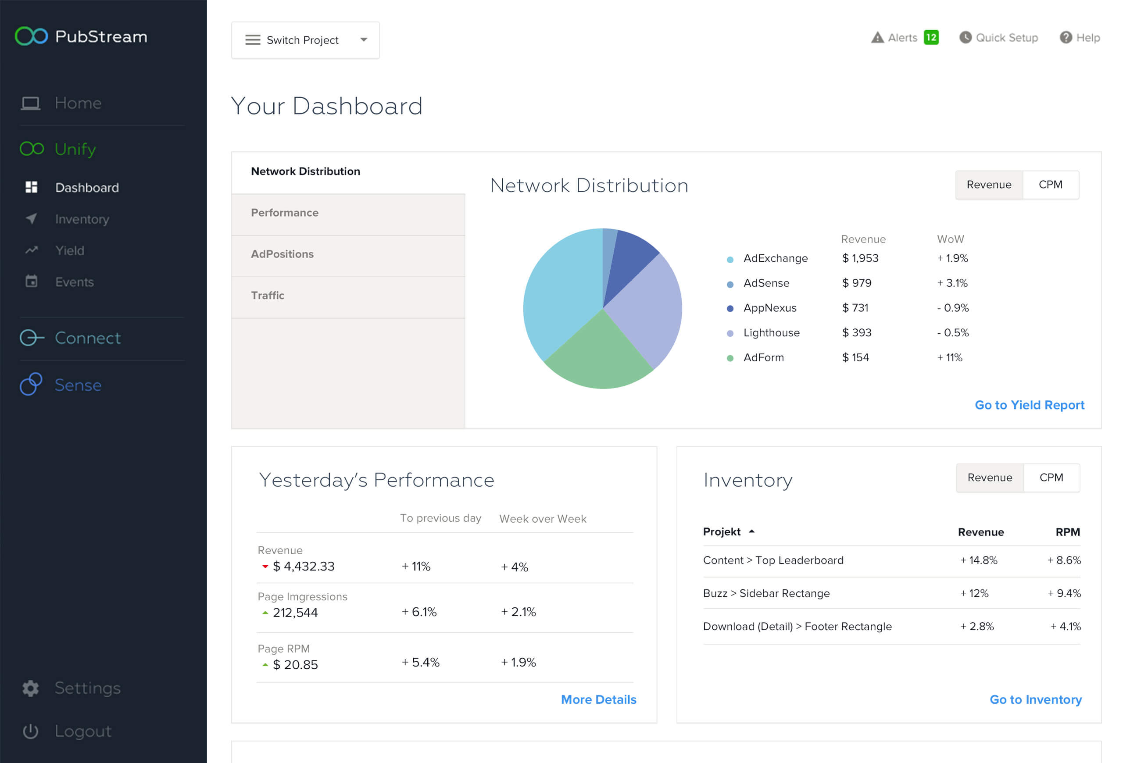Click the Settings gear icon
The image size is (1123, 763).
[30, 688]
